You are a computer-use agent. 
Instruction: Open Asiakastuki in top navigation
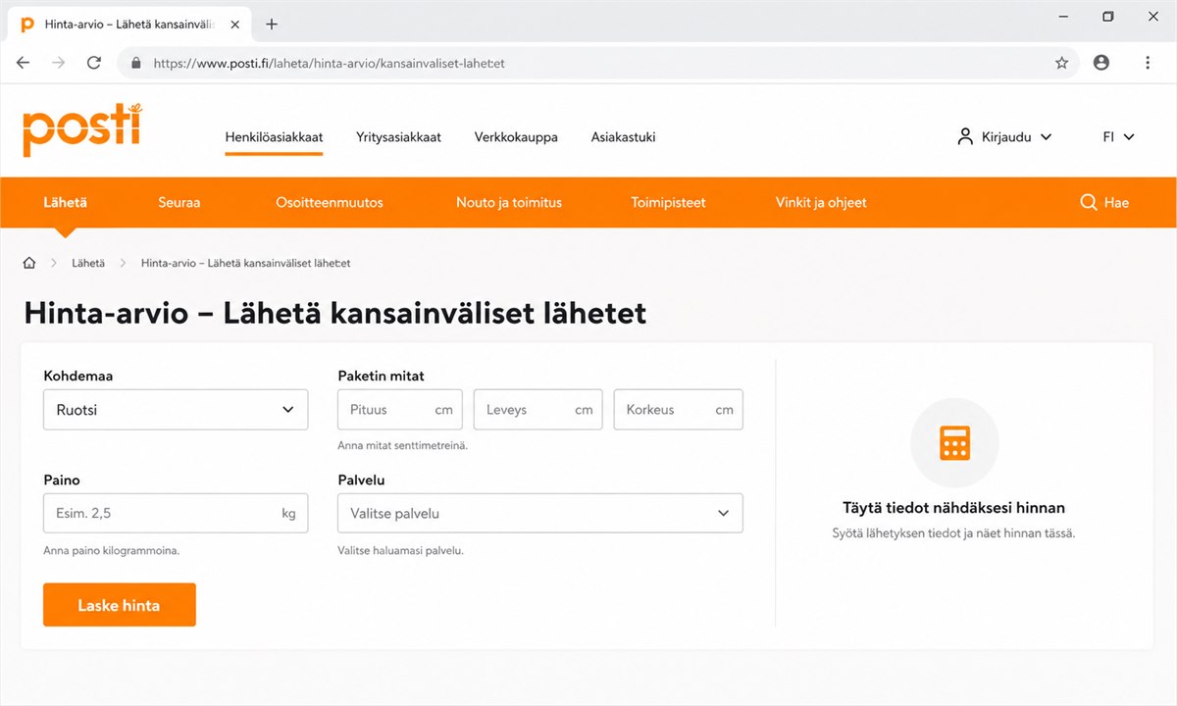click(623, 137)
